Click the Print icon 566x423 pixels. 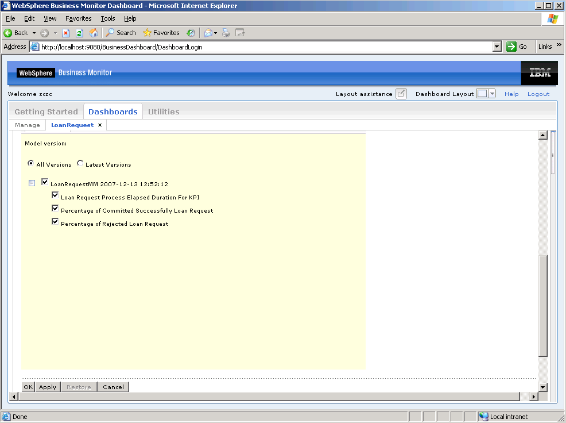click(x=226, y=33)
